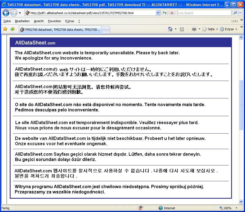Image resolution: width=245 pixels, height=212 pixels.
Task: Open the zoom level dropdown arrow
Action: click(x=236, y=208)
